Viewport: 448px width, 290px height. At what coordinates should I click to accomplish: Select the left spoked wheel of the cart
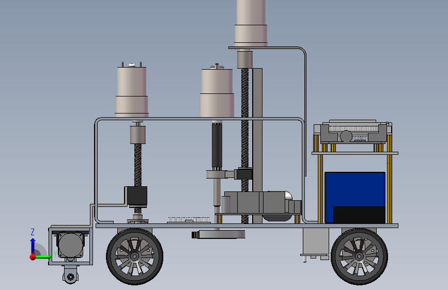134,256
